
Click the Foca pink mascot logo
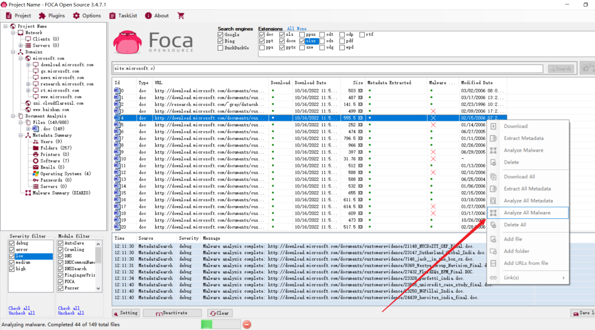[127, 42]
